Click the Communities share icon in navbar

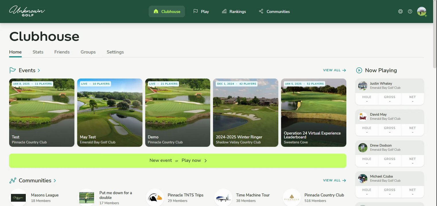(x=261, y=11)
